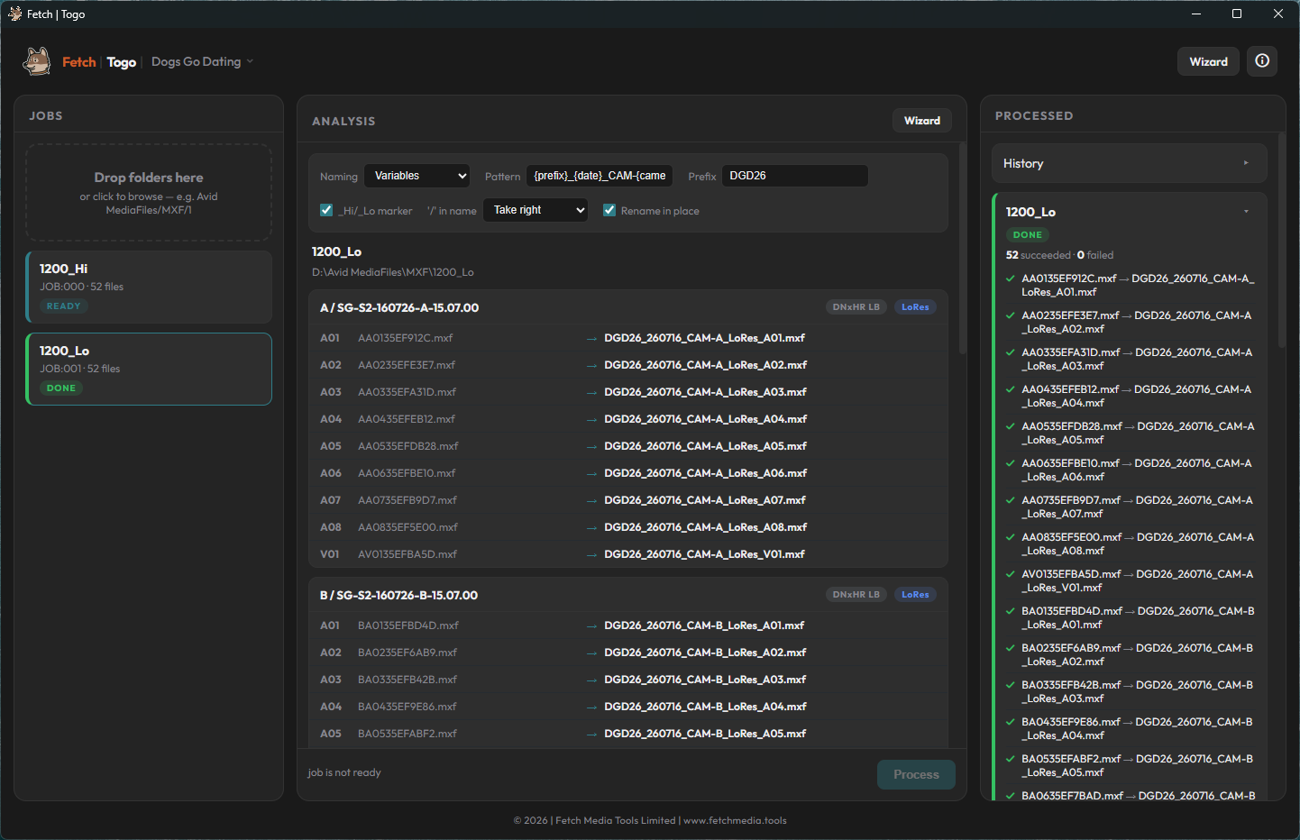Click source file AA0735EFB9D7.mxf in Analysis
This screenshot has height=840, width=1300.
pos(407,500)
